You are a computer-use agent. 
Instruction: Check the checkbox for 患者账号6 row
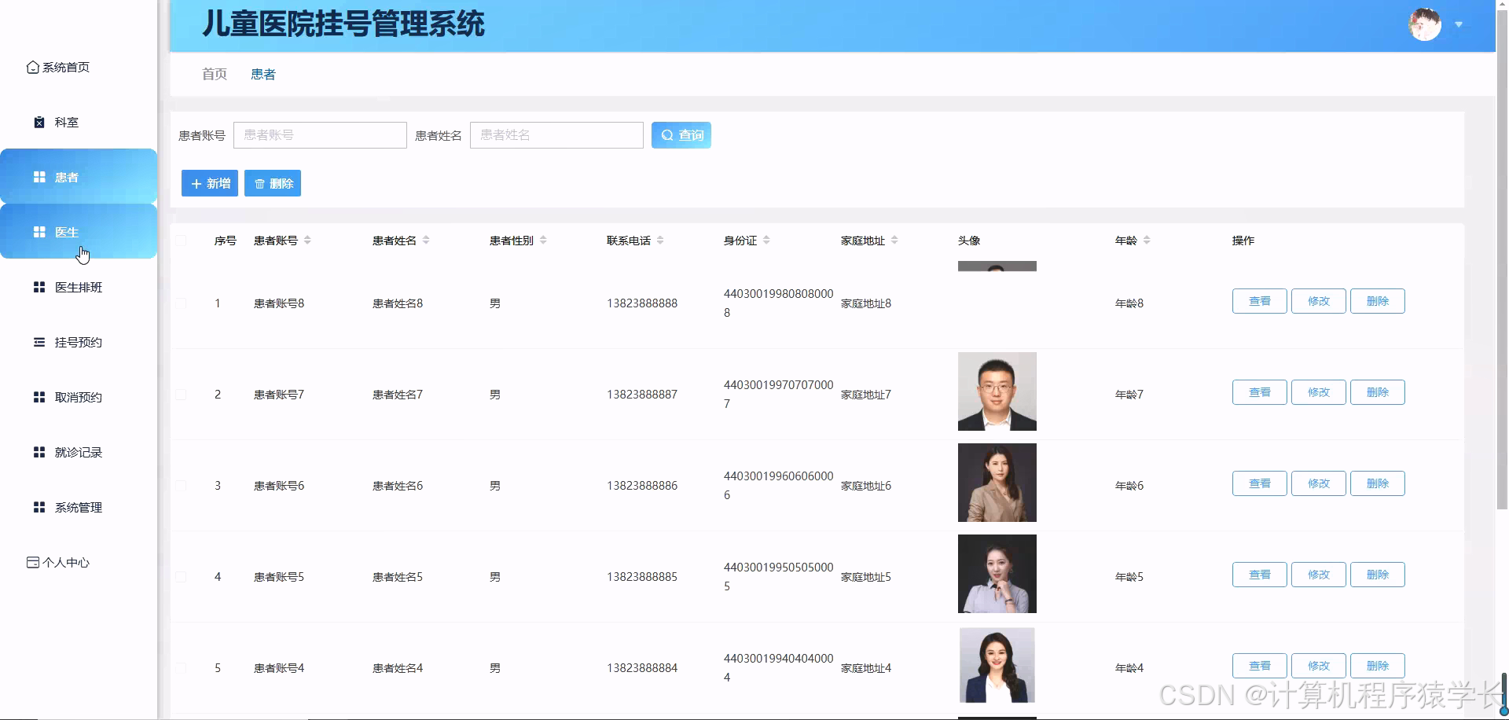pos(182,485)
